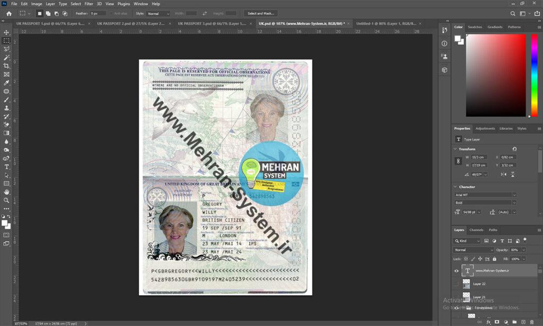Hide the www.Mehran-System.ir text layer
543x326 pixels.
click(456, 270)
